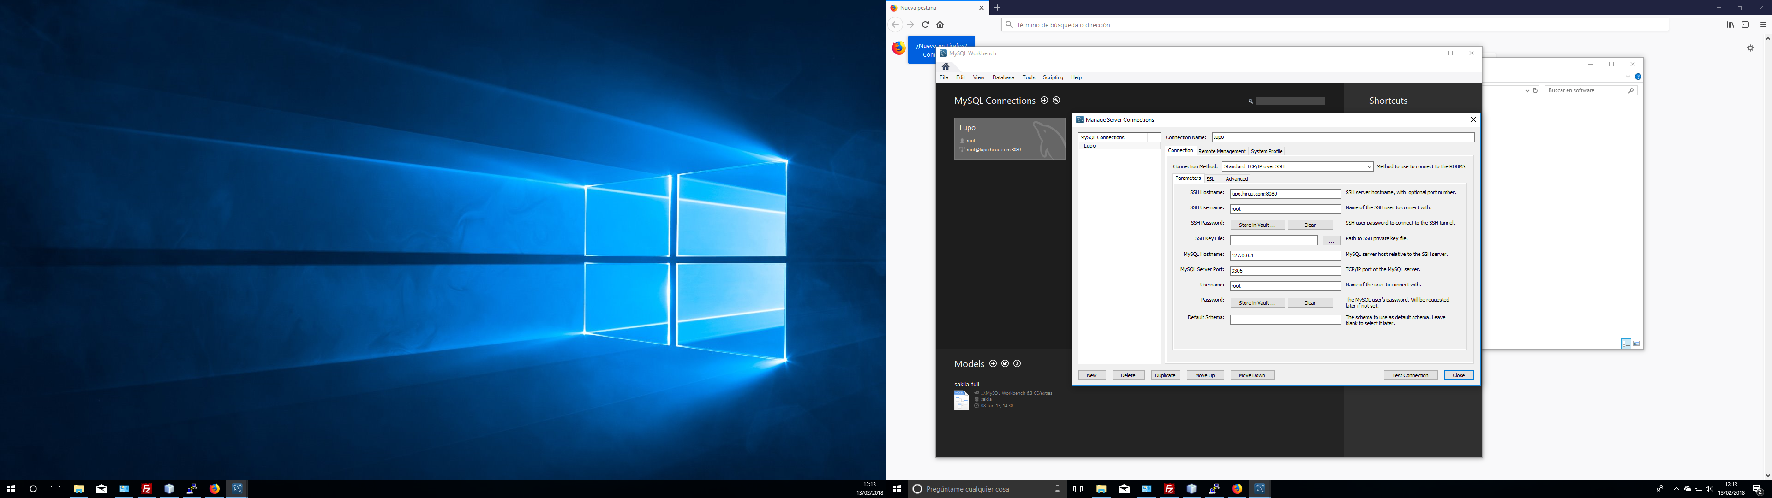Open the Firefox home page icon
1772x498 pixels.
(940, 25)
